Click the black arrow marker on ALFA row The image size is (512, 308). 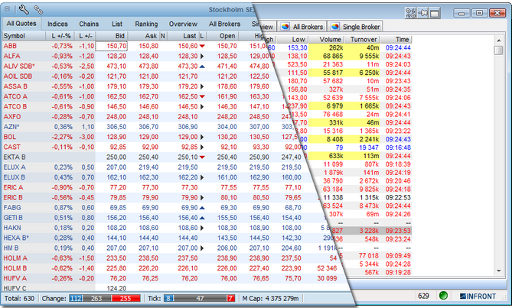(x=202, y=56)
